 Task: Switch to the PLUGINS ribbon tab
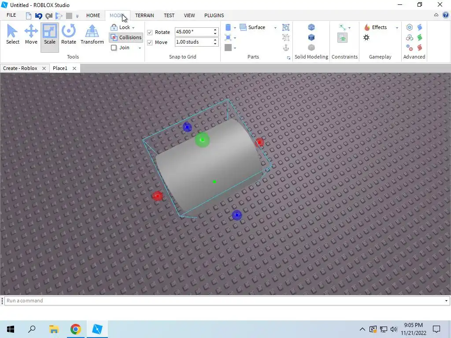[214, 15]
